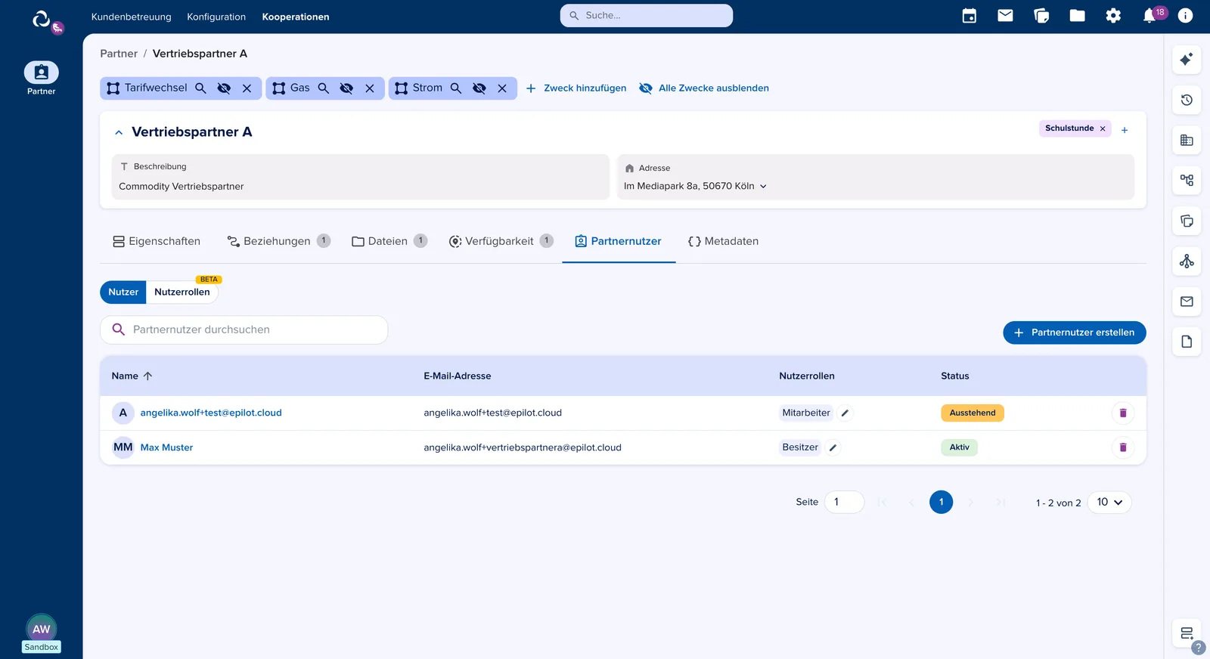Viewport: 1210px width, 659px height.
Task: Collapse the Vertriebspartner A header section
Action: [x=119, y=132]
